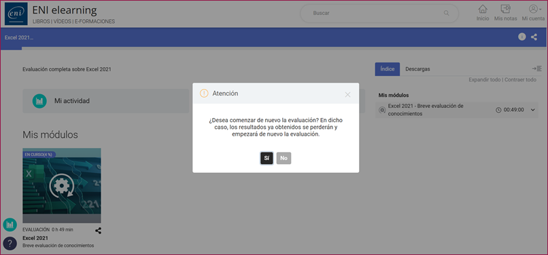Click the share icon in blue bar
The height and width of the screenshot is (255, 548).
coord(534,37)
